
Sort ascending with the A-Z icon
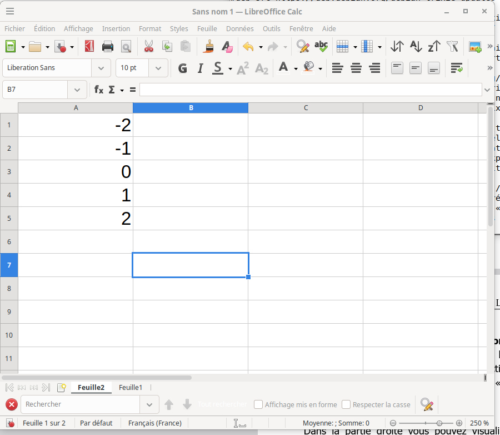(416, 47)
